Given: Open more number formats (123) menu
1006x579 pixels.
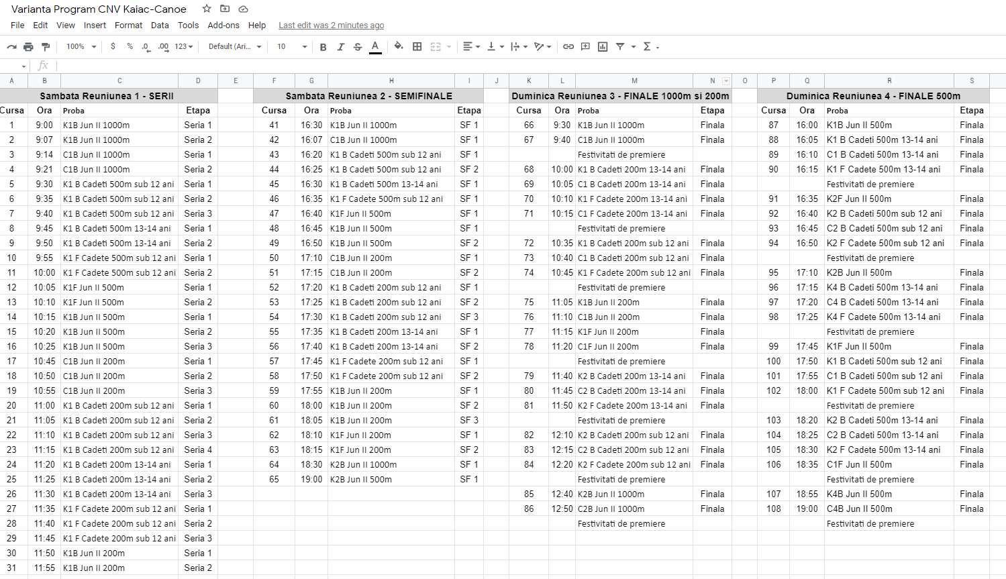Looking at the screenshot, I should click(x=184, y=46).
